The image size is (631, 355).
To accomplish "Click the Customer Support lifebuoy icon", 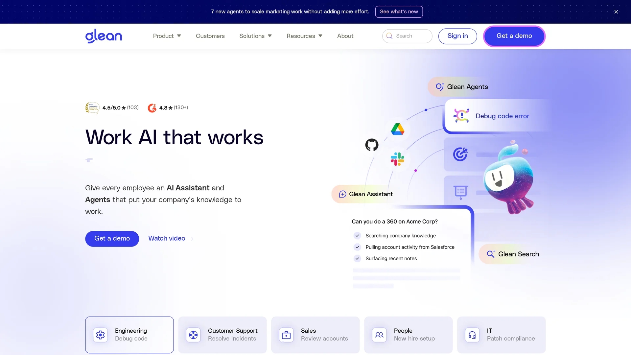I will [193, 335].
